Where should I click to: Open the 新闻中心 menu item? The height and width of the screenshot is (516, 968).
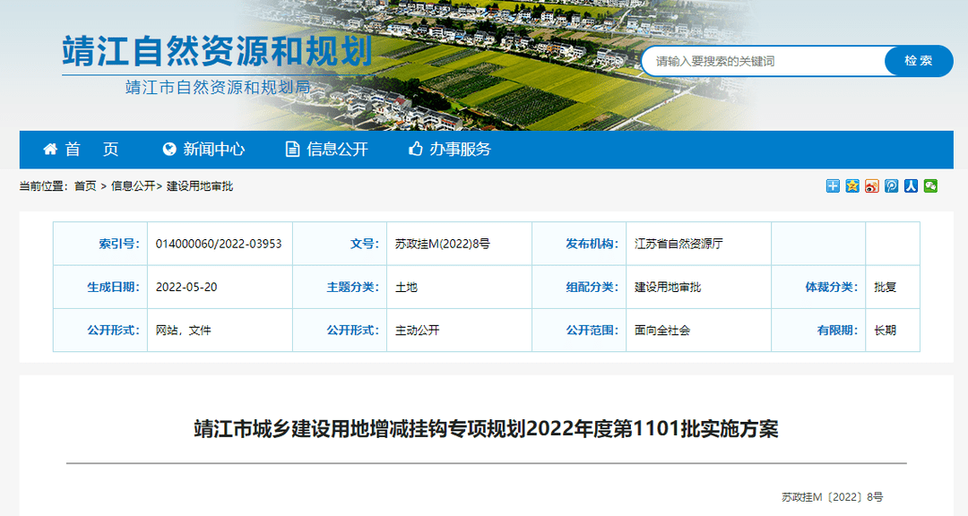[213, 150]
